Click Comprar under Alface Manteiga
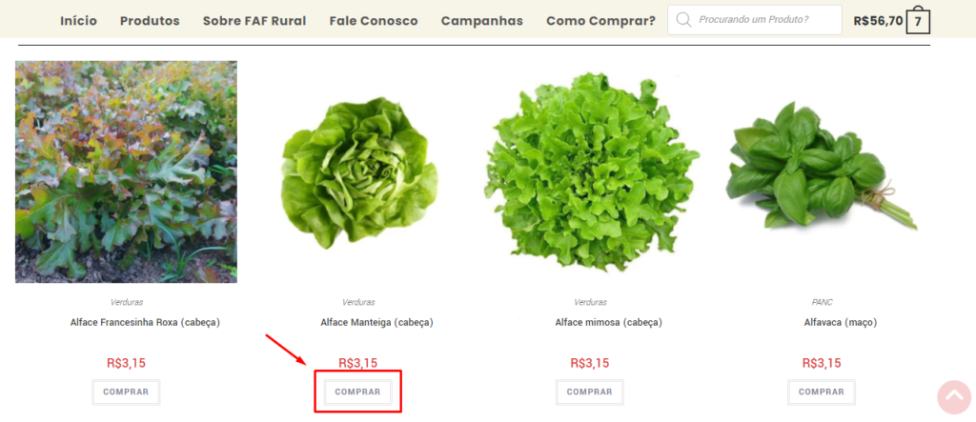This screenshot has height=422, width=976. pos(358,392)
